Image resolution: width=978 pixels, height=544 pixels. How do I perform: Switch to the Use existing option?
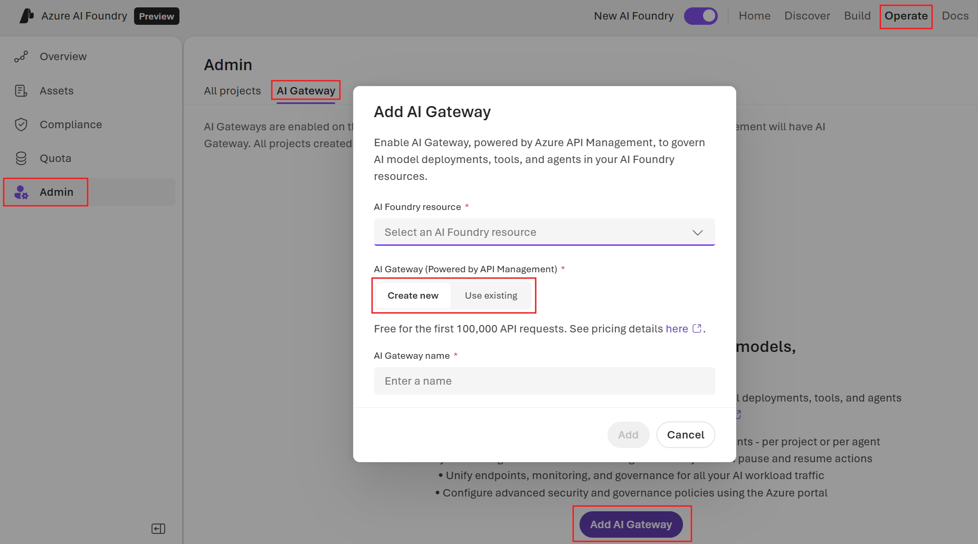coord(491,295)
